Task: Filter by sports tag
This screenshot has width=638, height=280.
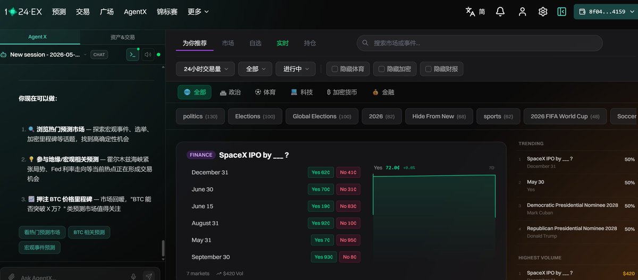Action: (498, 116)
